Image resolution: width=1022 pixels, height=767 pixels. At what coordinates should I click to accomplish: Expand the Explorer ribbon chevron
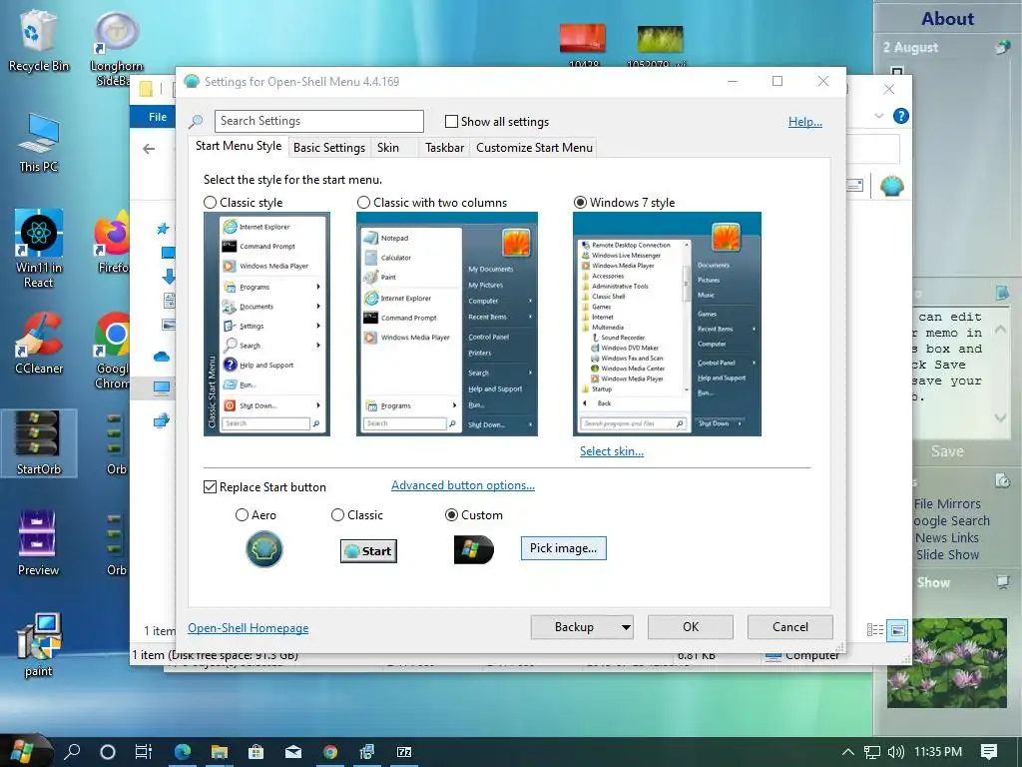[x=879, y=116]
